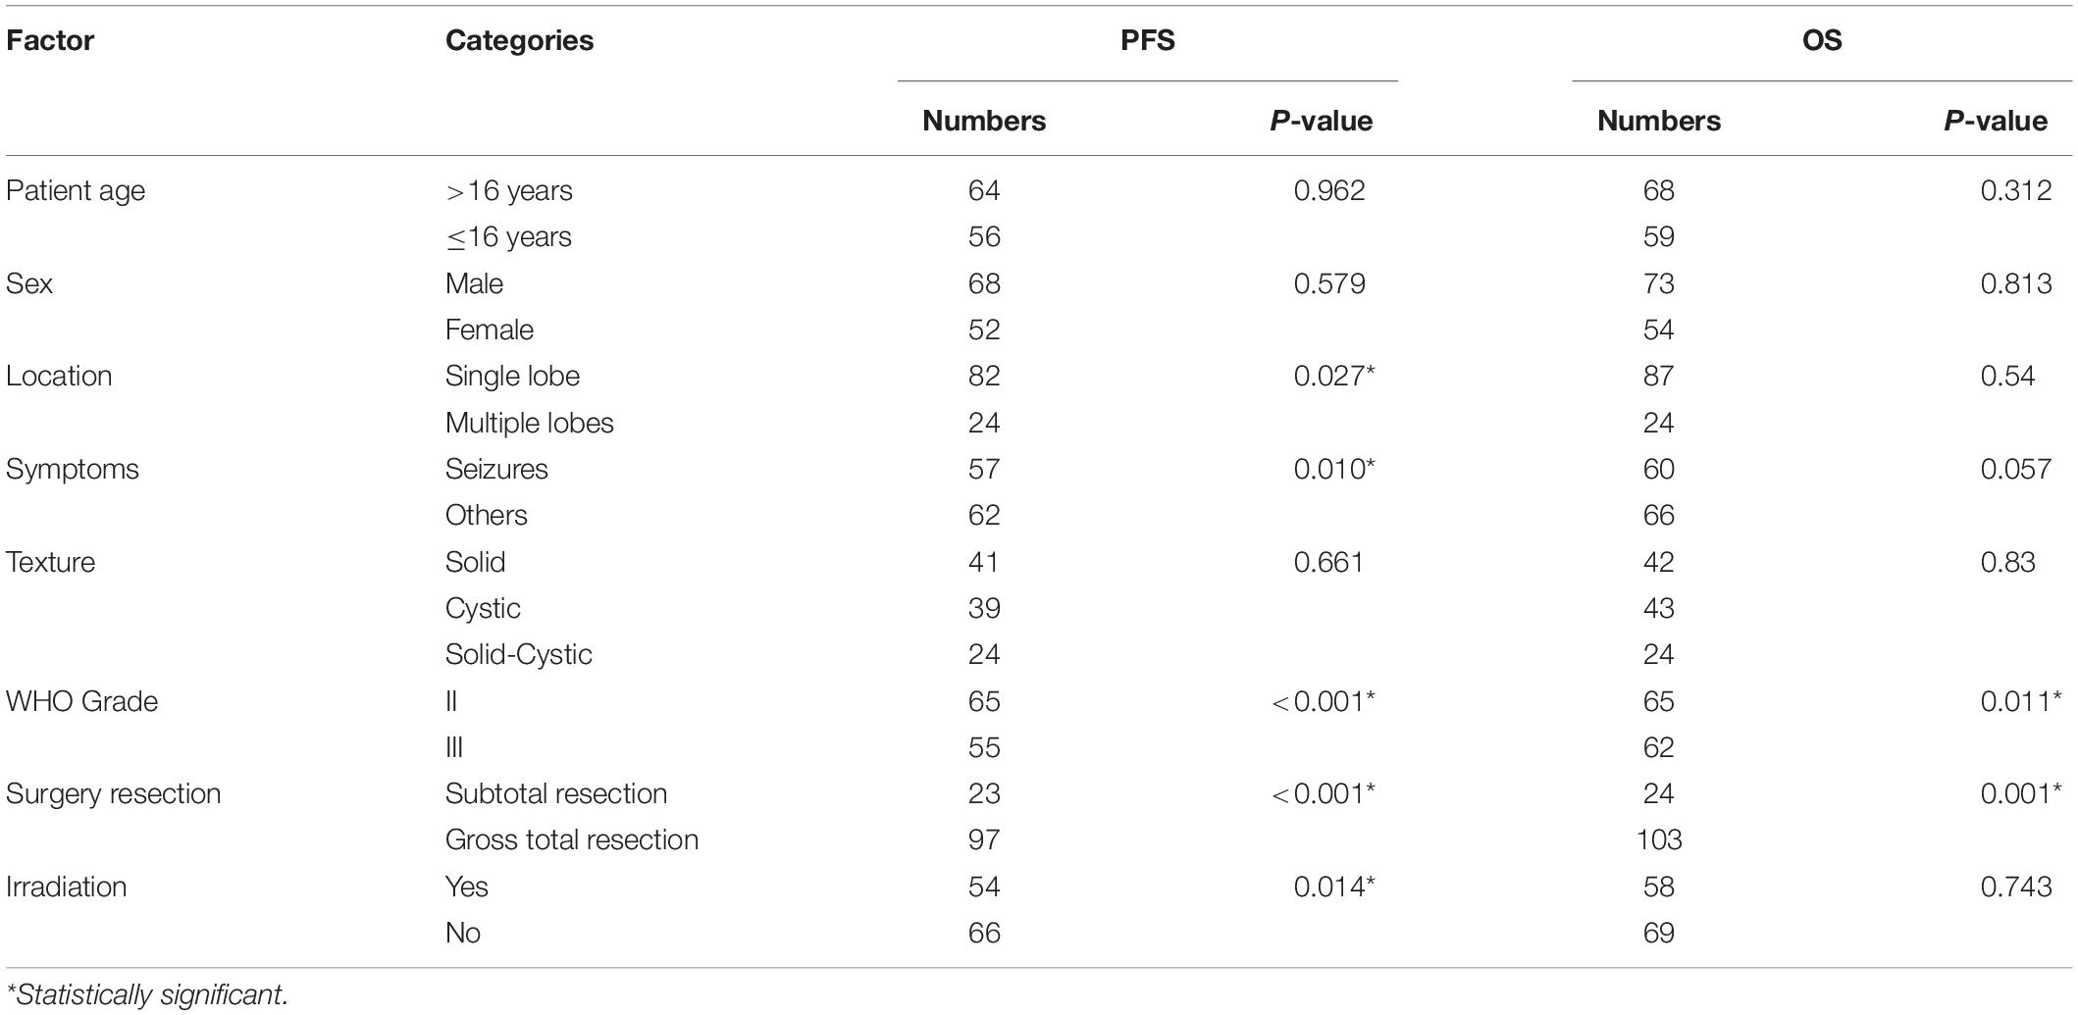Select the Categories column header
Viewport: 2078px width, 1015px height.
pyautogui.click(x=519, y=40)
